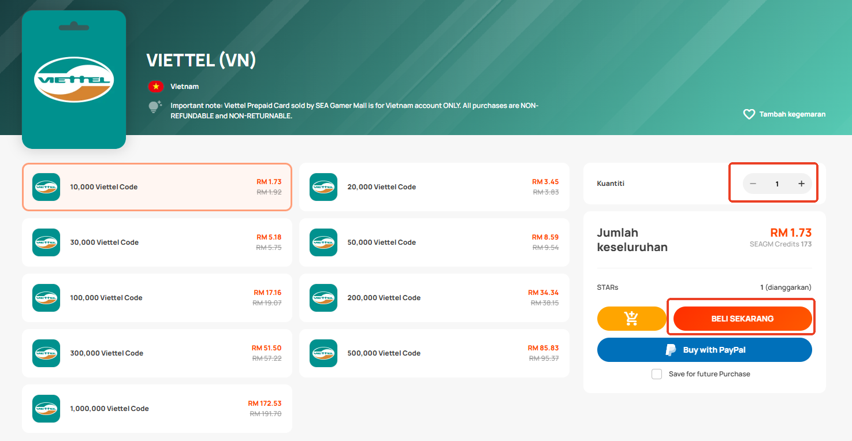Viewport: 852px width, 441px height.
Task: Select the 300,000 Viettel Code label
Action: (107, 353)
